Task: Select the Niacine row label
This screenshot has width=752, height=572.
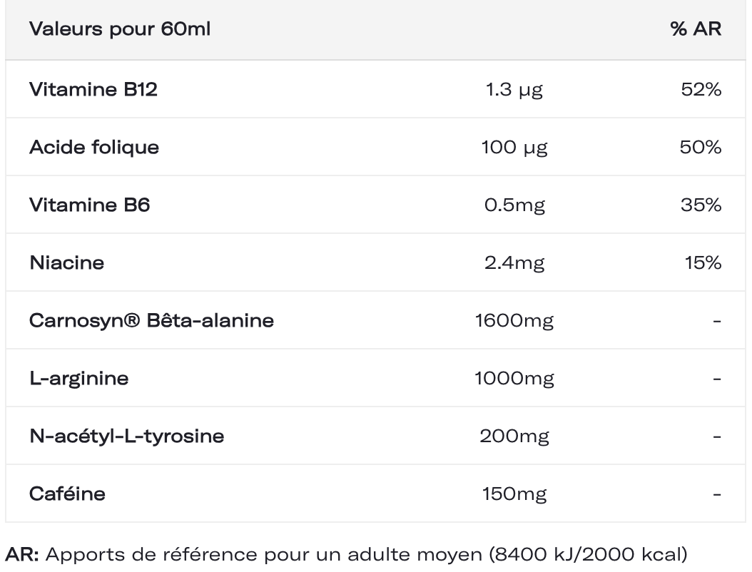Action: [66, 262]
